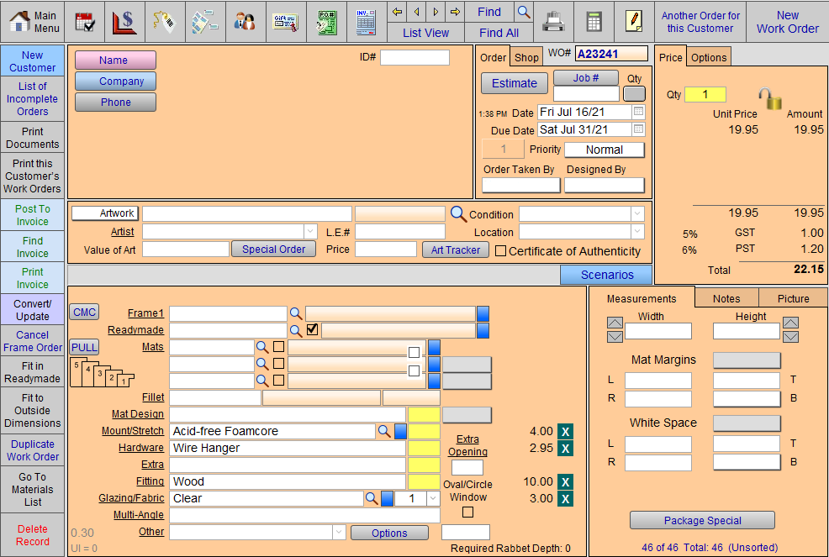Open the appointments calendar icon

pyautogui.click(x=84, y=21)
